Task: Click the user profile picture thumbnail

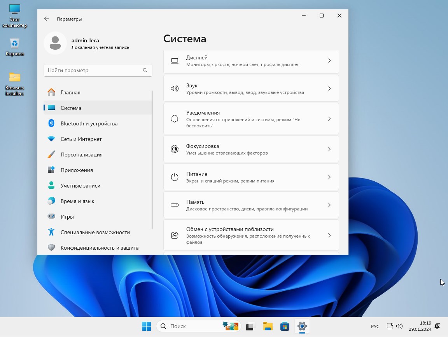Action: (x=55, y=43)
